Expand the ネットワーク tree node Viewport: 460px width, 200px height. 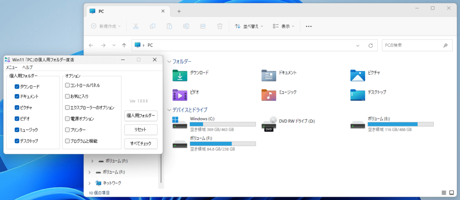(x=89, y=183)
